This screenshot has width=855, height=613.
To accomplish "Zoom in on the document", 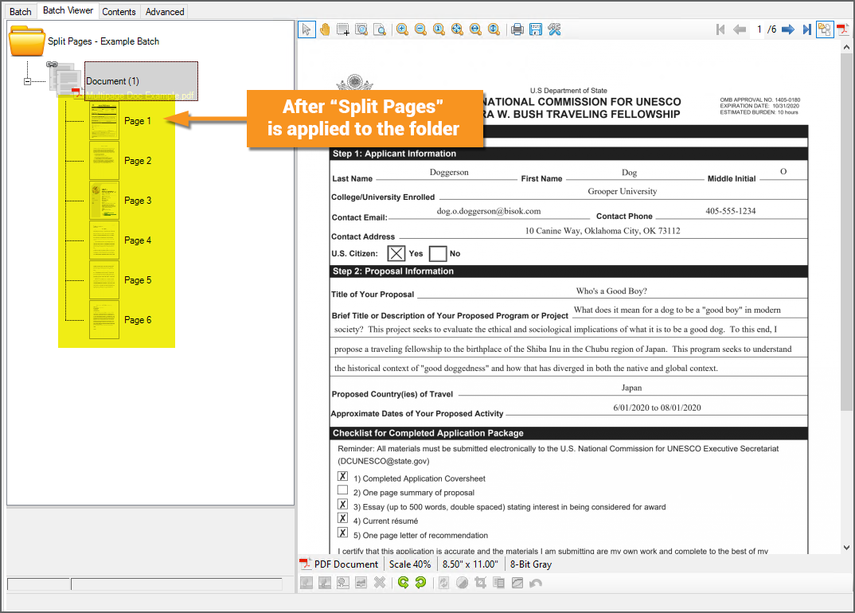I will click(402, 29).
